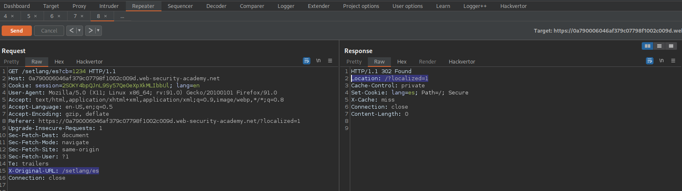Click the Cancel button
This screenshot has height=191, width=682.
pos(49,31)
